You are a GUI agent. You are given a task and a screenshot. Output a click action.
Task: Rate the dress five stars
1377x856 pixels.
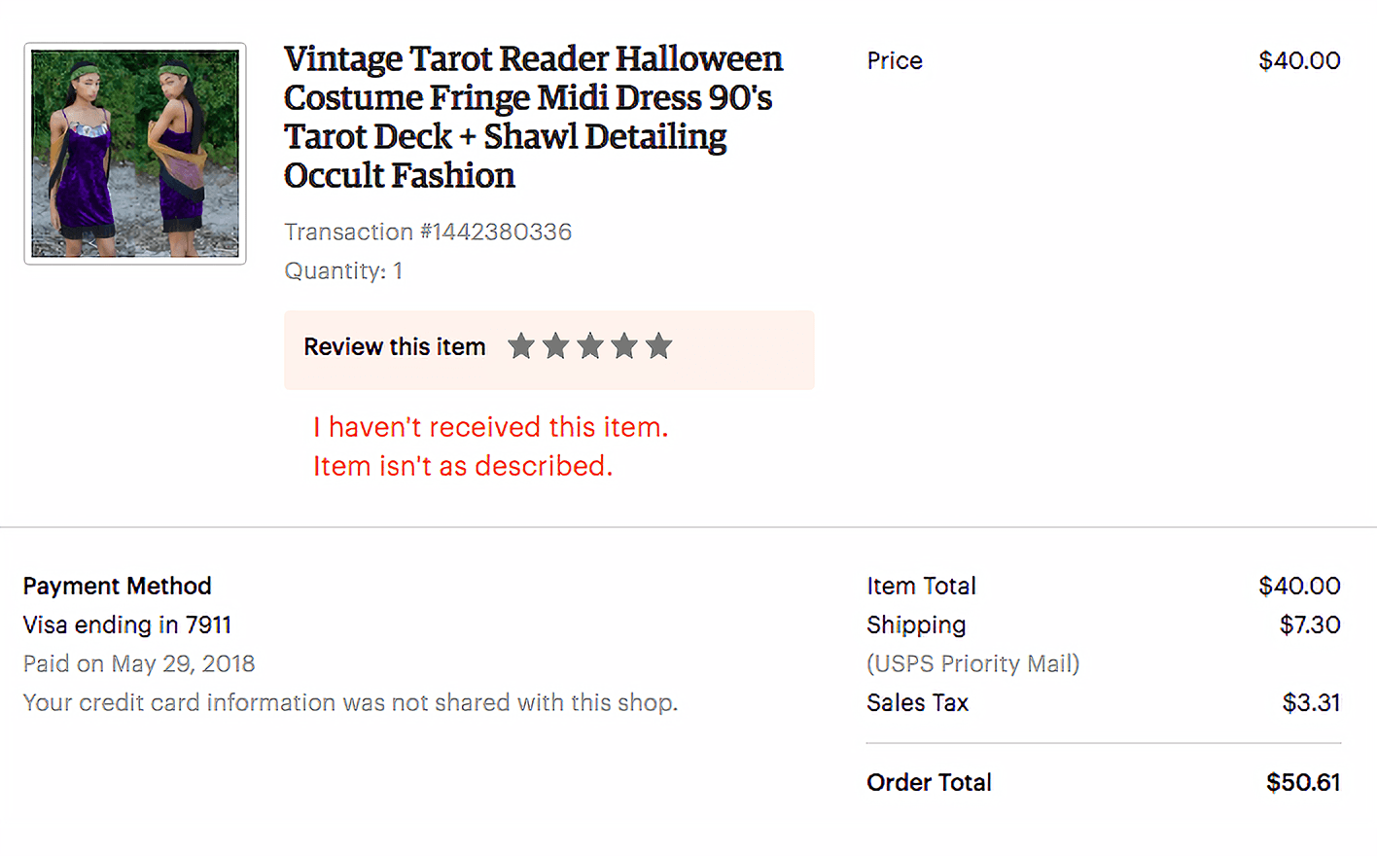click(x=659, y=346)
